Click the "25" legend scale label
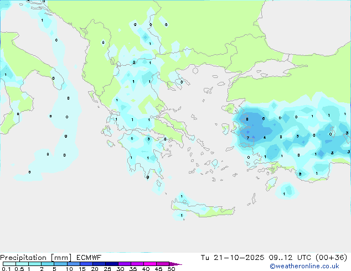Image resolution: width=351 pixels, height=271 pixels. (107, 269)
